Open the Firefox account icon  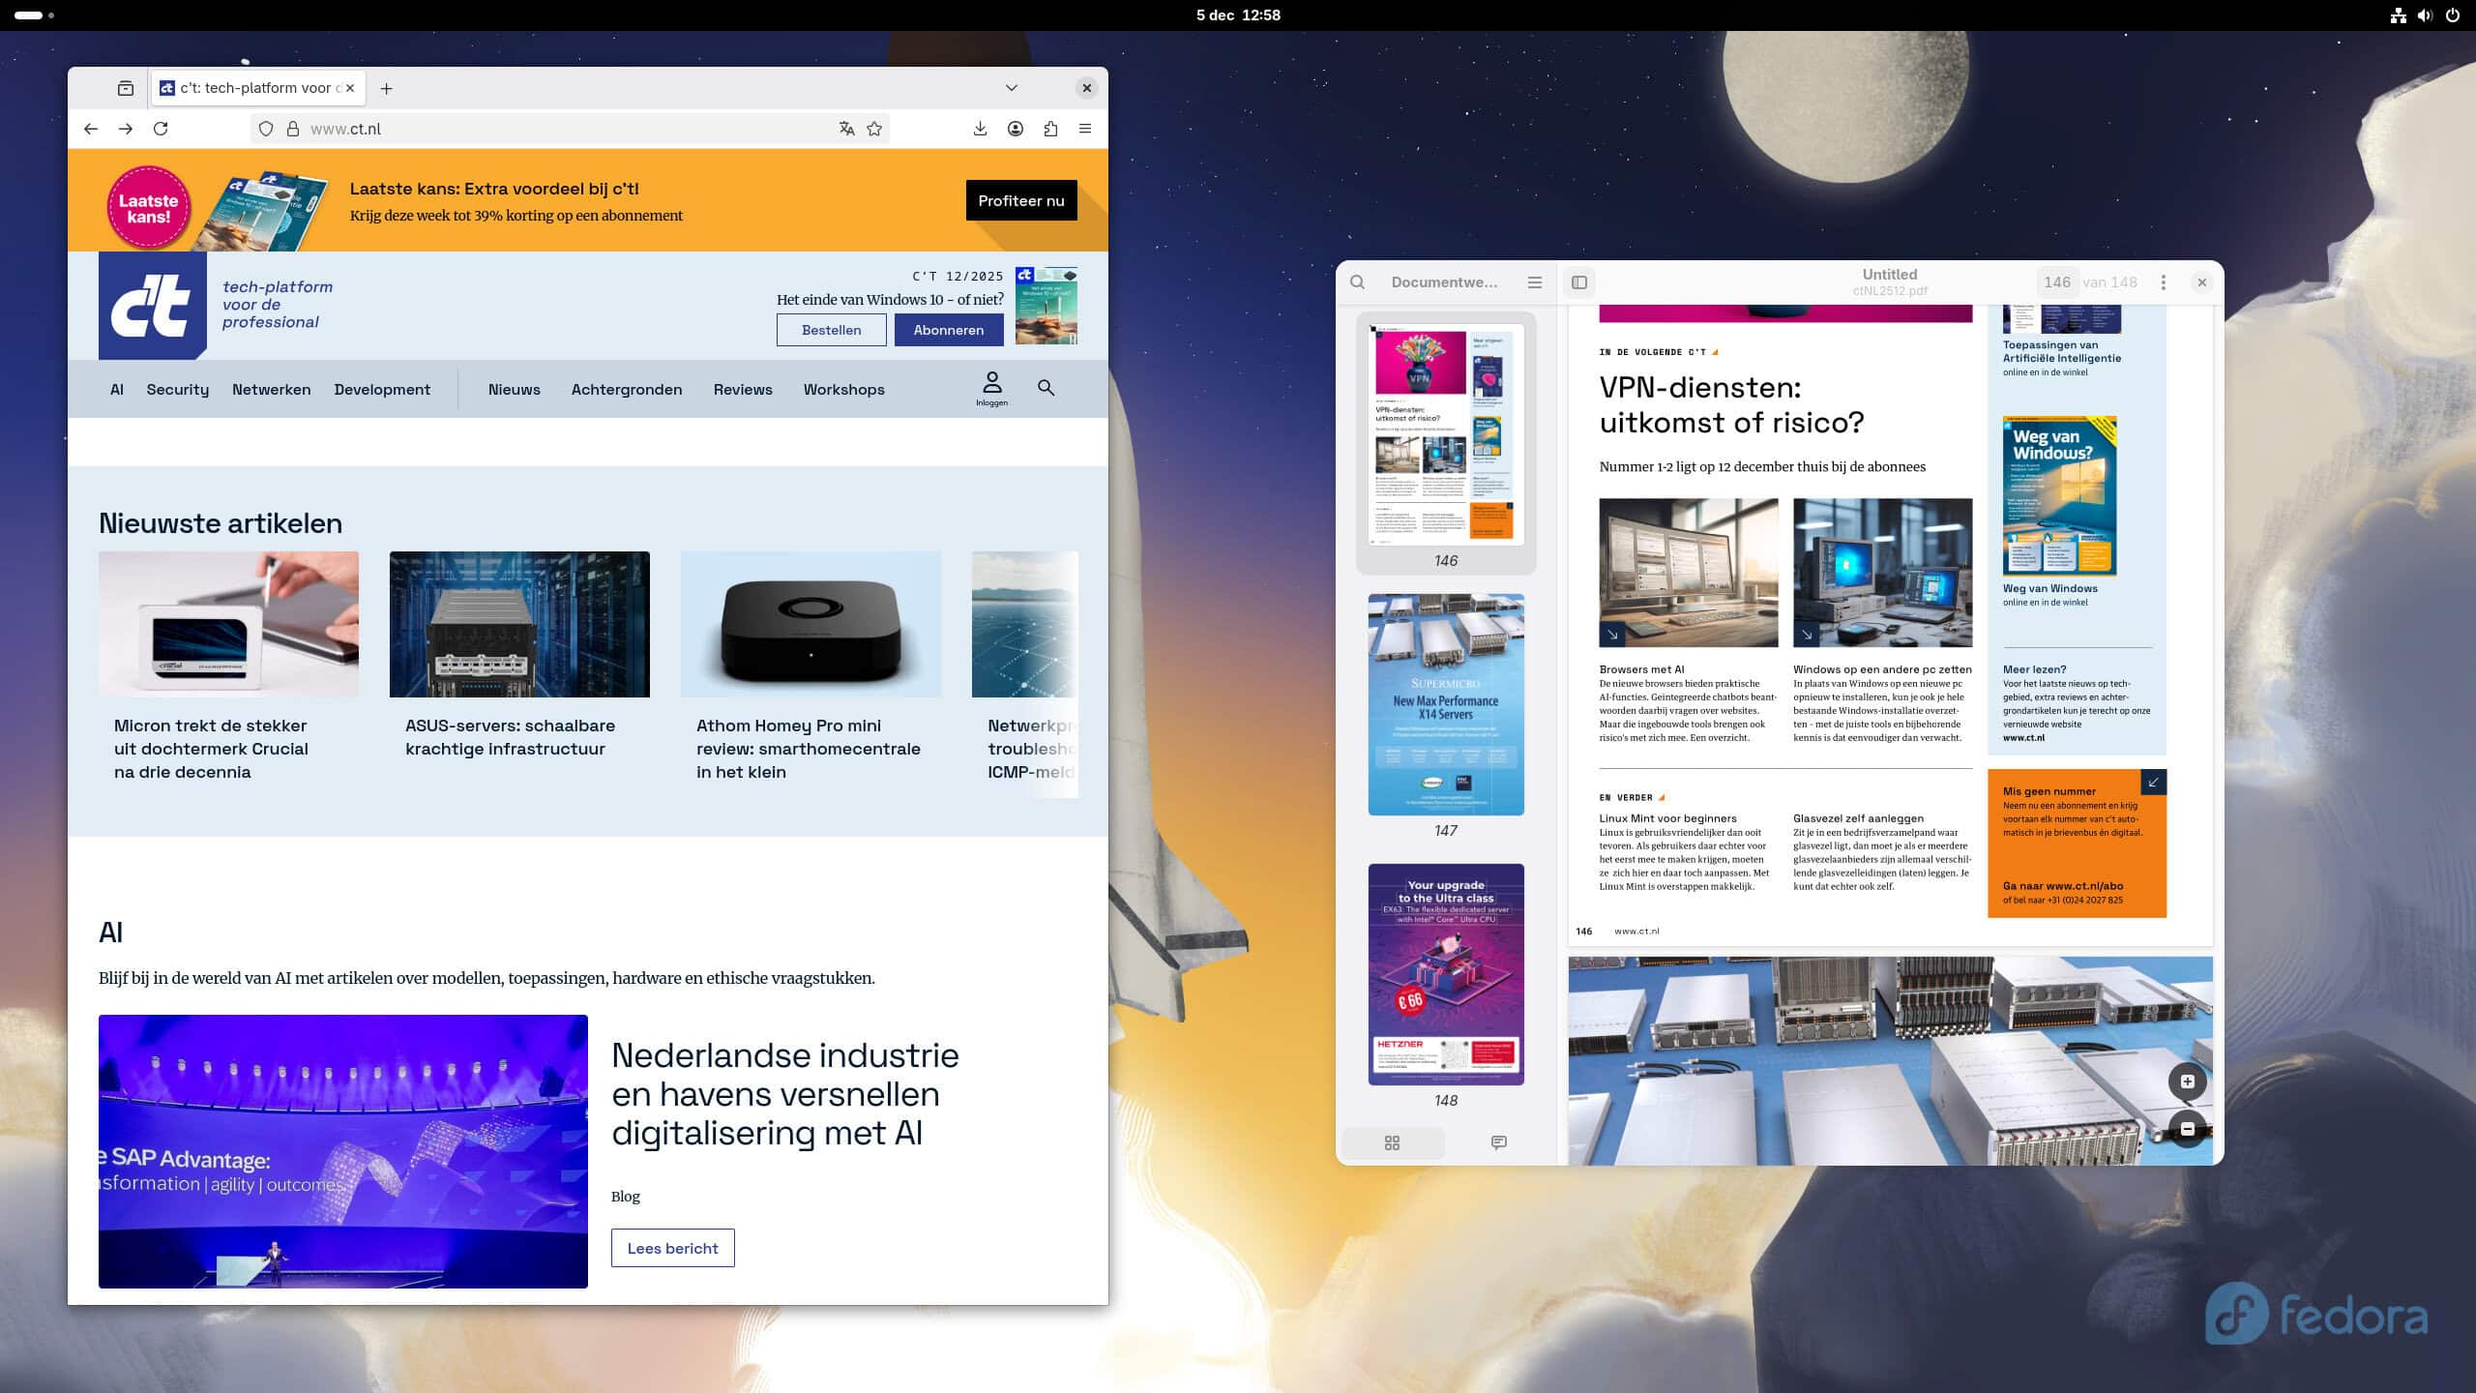[x=1015, y=128]
